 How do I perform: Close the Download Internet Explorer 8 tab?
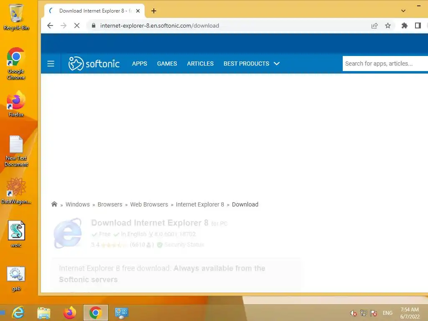(x=138, y=11)
